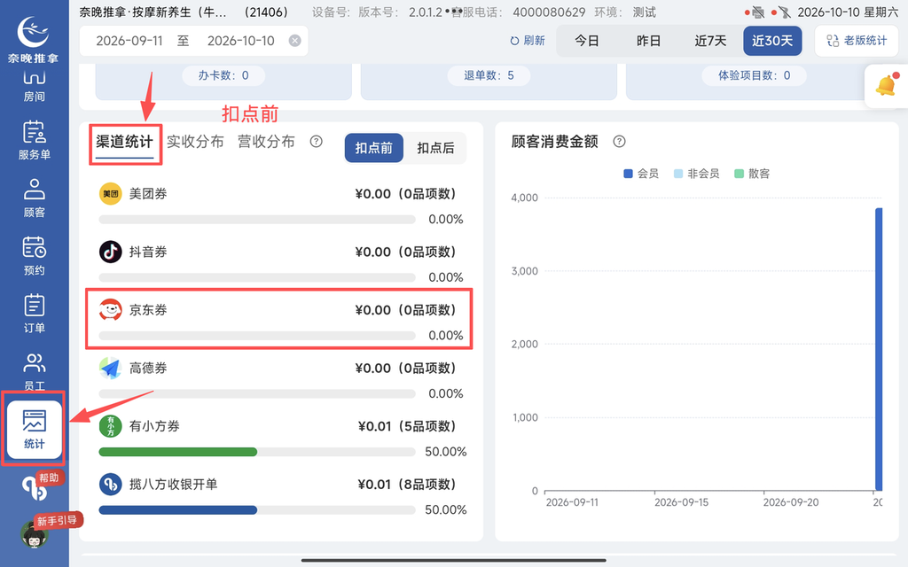
Task: Click the 2026-09-15 axis label
Action: 681,502
